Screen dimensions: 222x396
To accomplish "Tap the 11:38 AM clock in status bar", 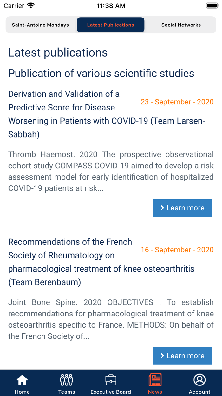I will click(x=111, y=6).
